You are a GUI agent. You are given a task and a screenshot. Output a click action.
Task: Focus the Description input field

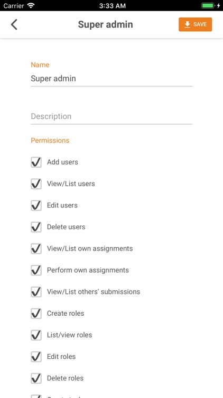[111, 117]
